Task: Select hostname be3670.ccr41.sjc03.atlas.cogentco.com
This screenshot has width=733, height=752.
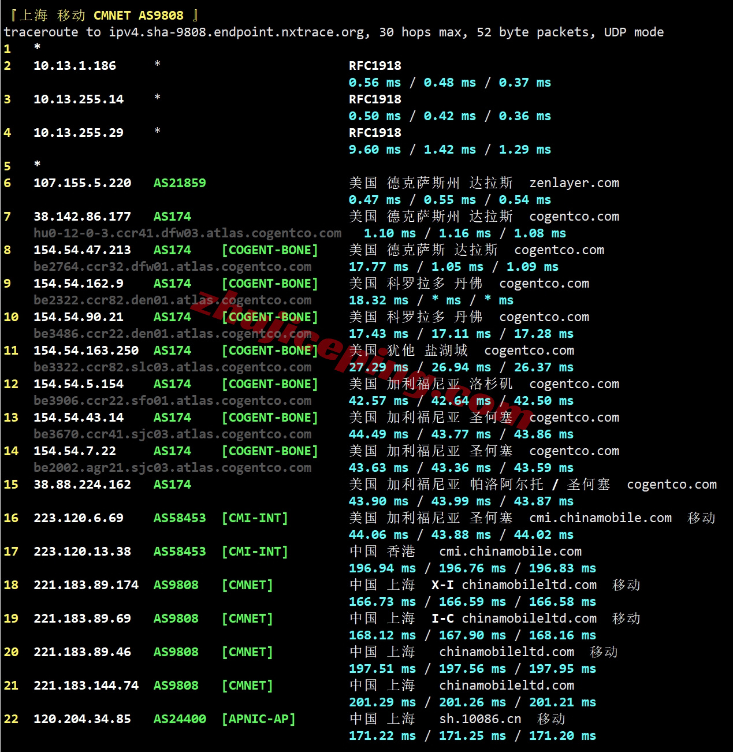Action: click(x=172, y=434)
